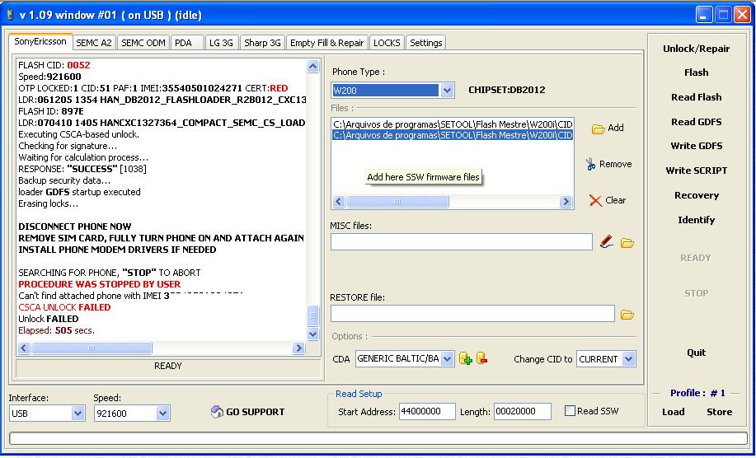Click the Write GDFS button
756x458 pixels.
click(x=696, y=146)
